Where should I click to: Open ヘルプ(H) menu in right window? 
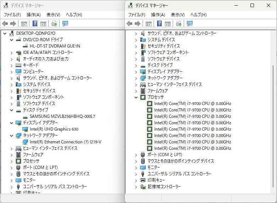click(198, 15)
